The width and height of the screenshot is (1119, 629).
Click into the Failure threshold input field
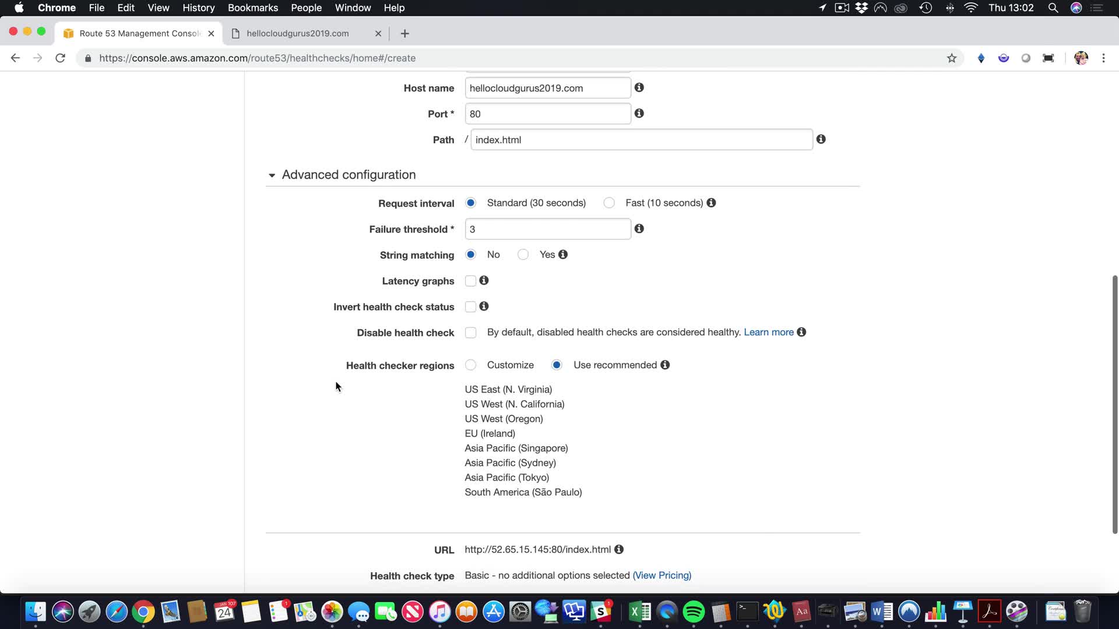(547, 229)
